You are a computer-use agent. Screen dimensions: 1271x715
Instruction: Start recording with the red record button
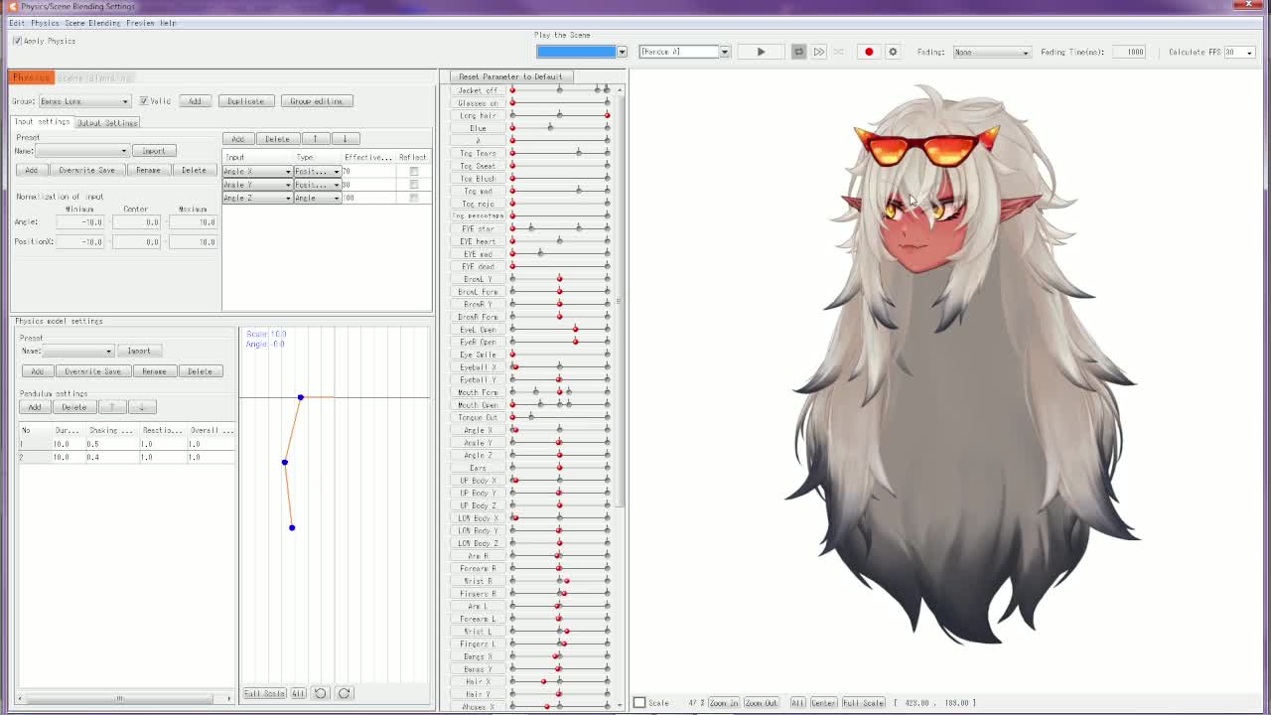click(x=869, y=52)
